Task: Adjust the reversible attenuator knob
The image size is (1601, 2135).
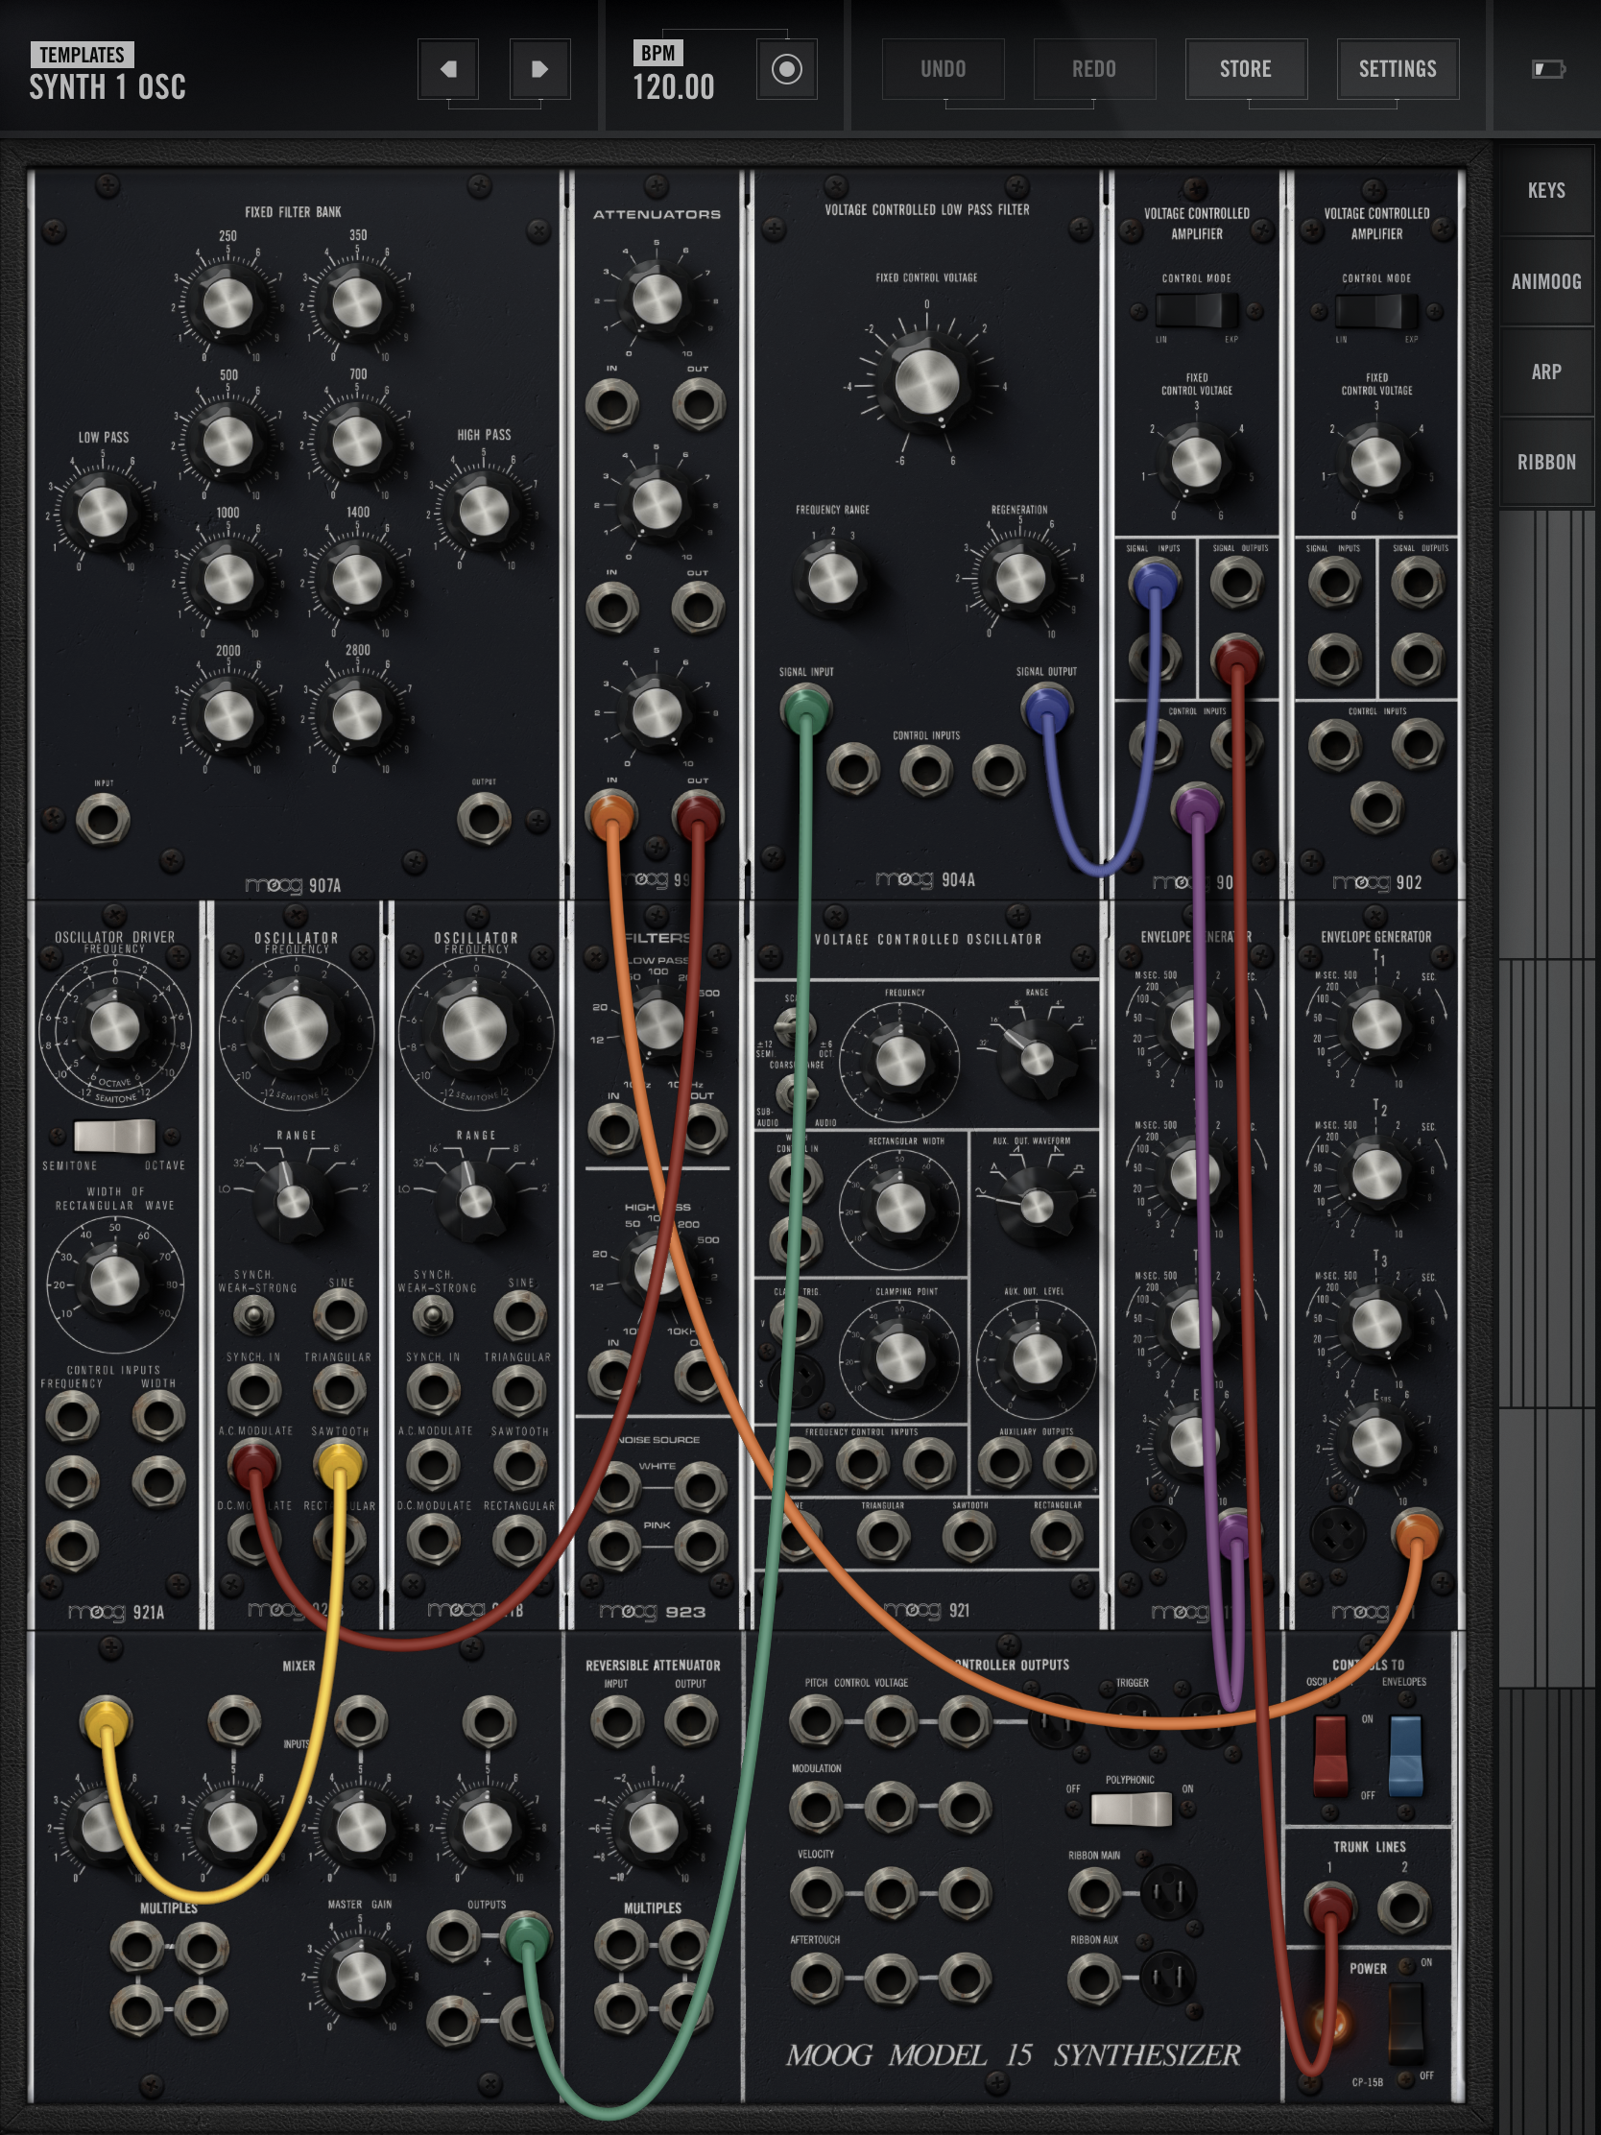Action: tap(654, 1827)
